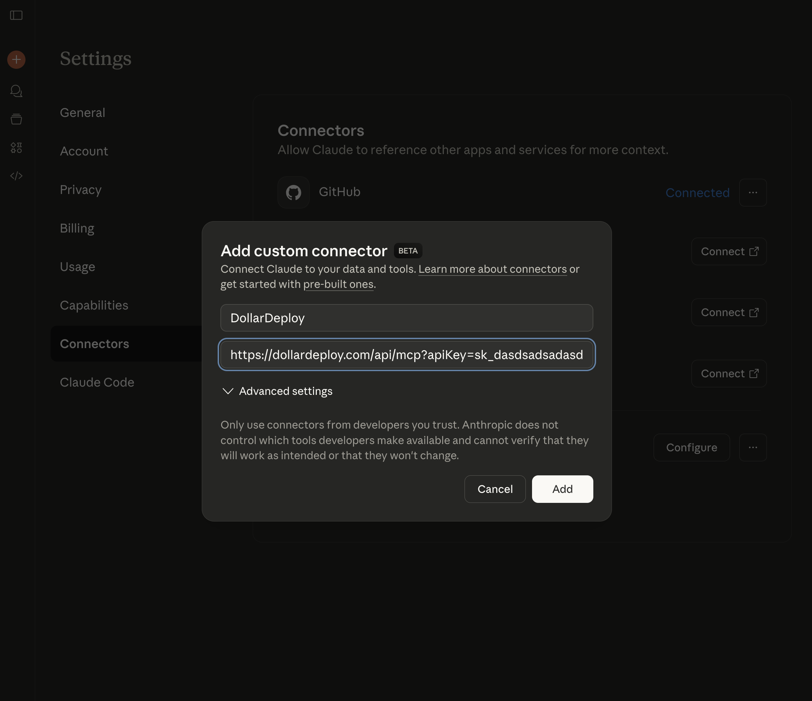Click the GitHub logo icon

click(293, 192)
